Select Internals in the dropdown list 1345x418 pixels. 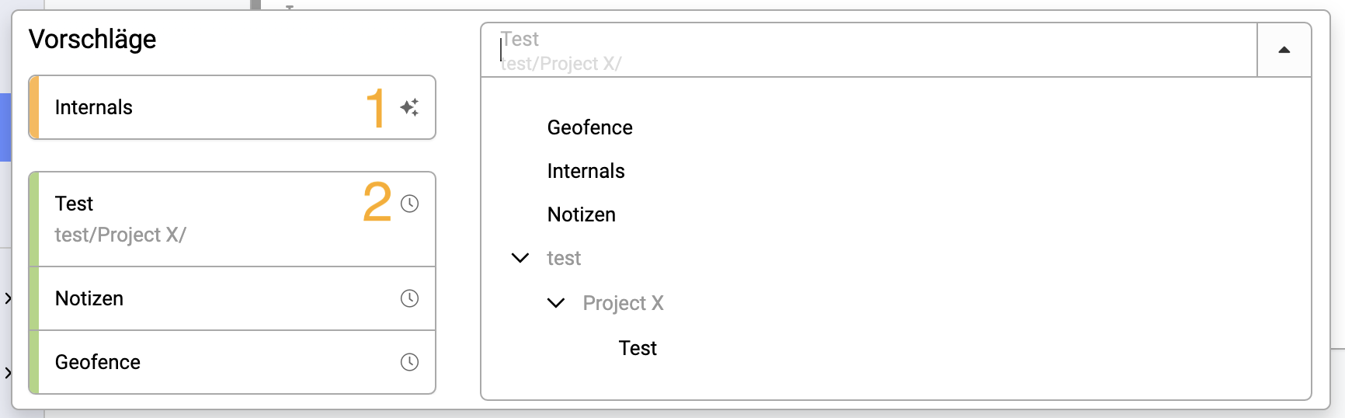pos(586,171)
